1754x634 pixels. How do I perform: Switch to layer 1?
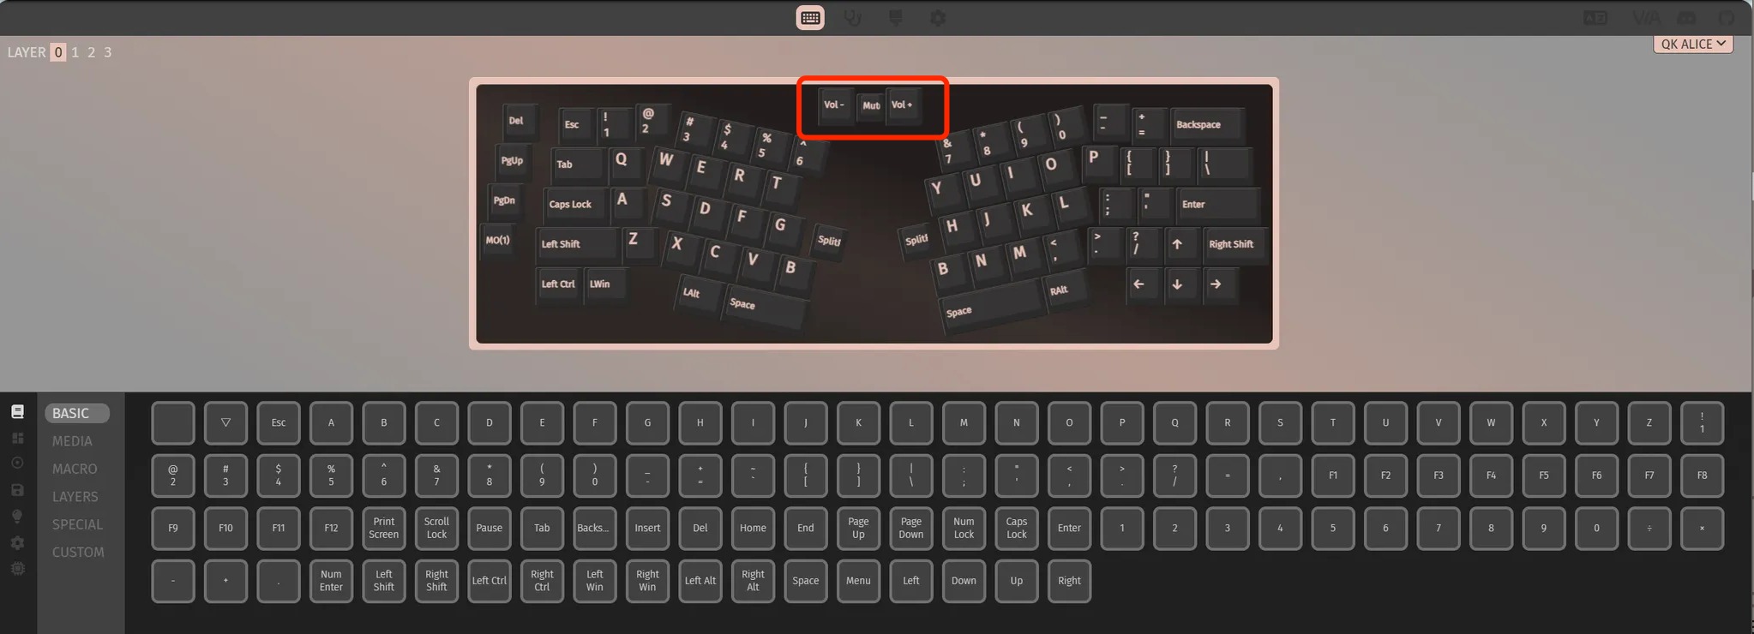click(x=75, y=52)
